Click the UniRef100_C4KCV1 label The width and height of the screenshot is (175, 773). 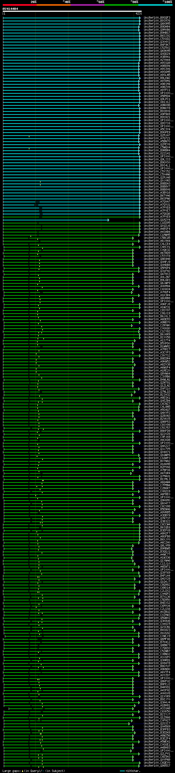[157, 247]
